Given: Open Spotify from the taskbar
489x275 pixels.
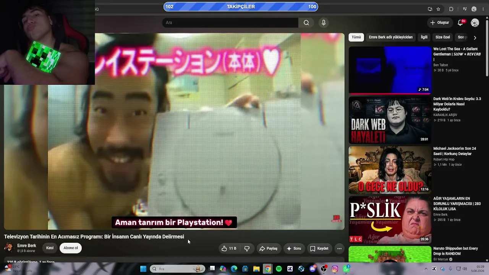Looking at the screenshot, I should (279, 269).
